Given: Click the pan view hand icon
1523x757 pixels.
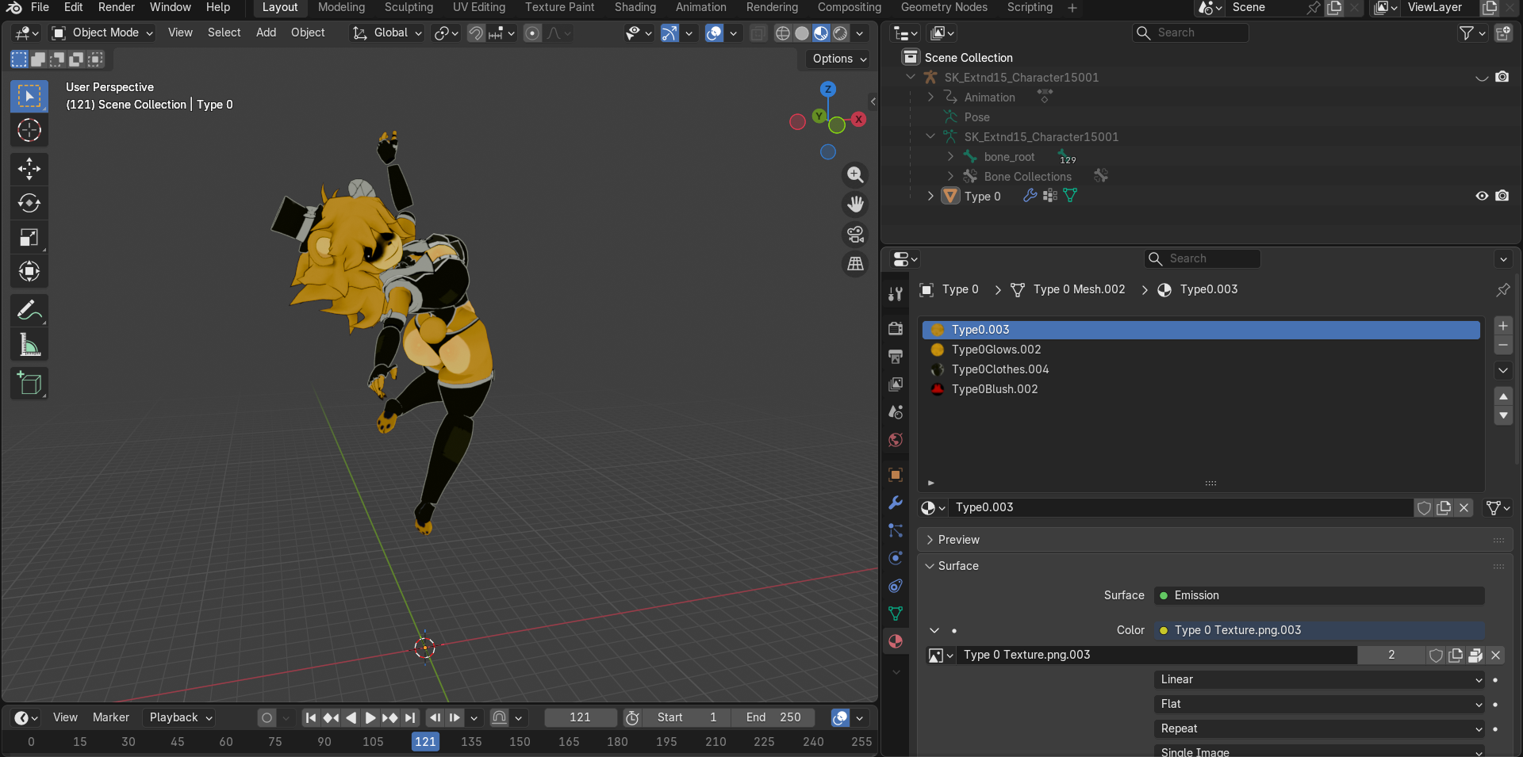Looking at the screenshot, I should click(x=855, y=205).
